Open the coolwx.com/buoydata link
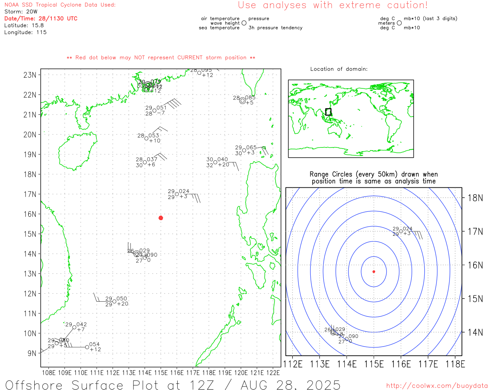 pos(437,386)
